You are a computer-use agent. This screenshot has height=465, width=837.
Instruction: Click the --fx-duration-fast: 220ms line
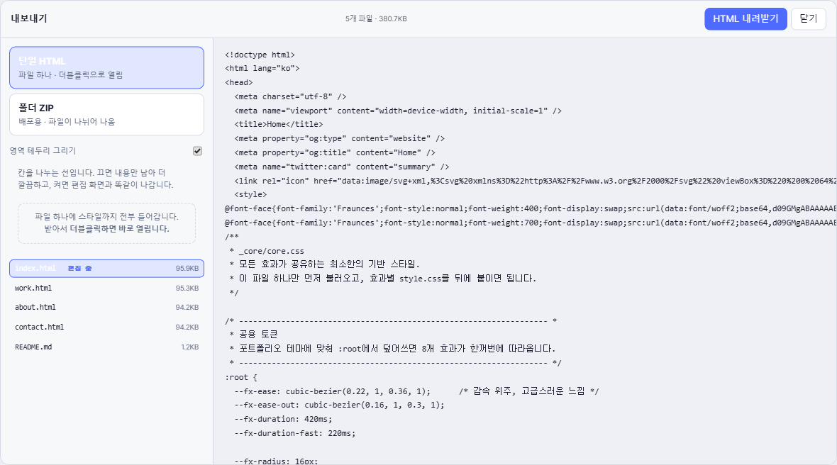point(295,433)
